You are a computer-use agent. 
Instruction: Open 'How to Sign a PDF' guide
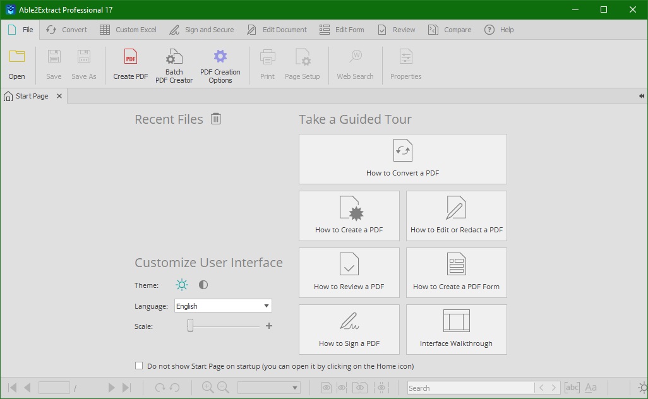[349, 329]
